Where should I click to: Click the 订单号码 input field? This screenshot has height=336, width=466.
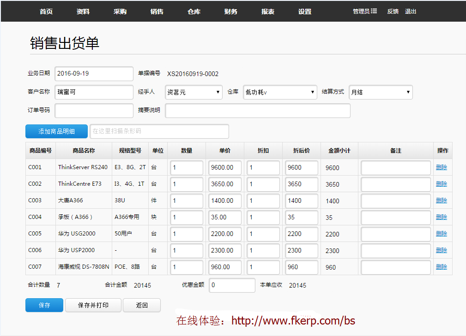coord(94,111)
